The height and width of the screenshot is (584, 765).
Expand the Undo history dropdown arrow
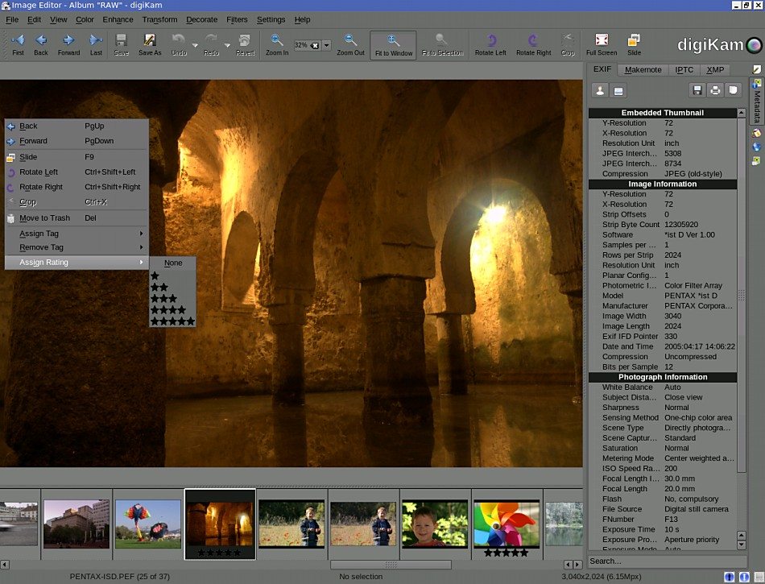(x=195, y=45)
